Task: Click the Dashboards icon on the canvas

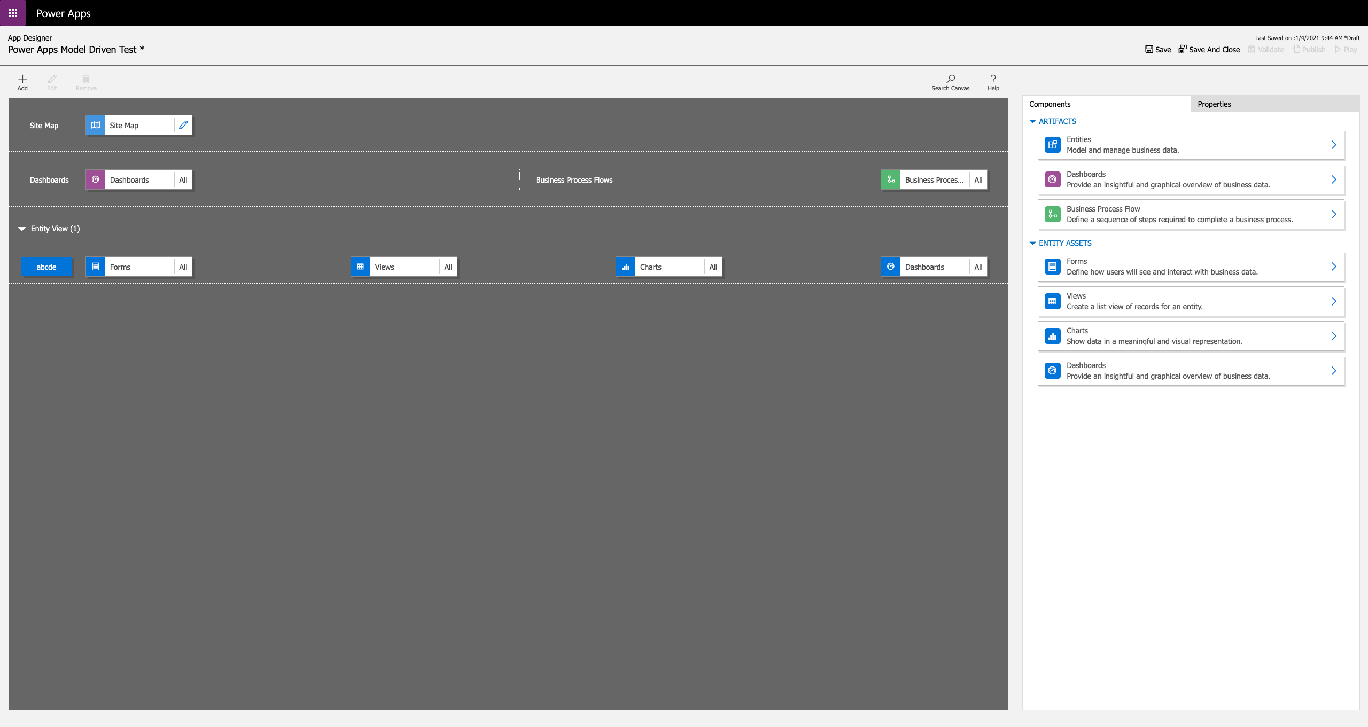Action: coord(95,179)
